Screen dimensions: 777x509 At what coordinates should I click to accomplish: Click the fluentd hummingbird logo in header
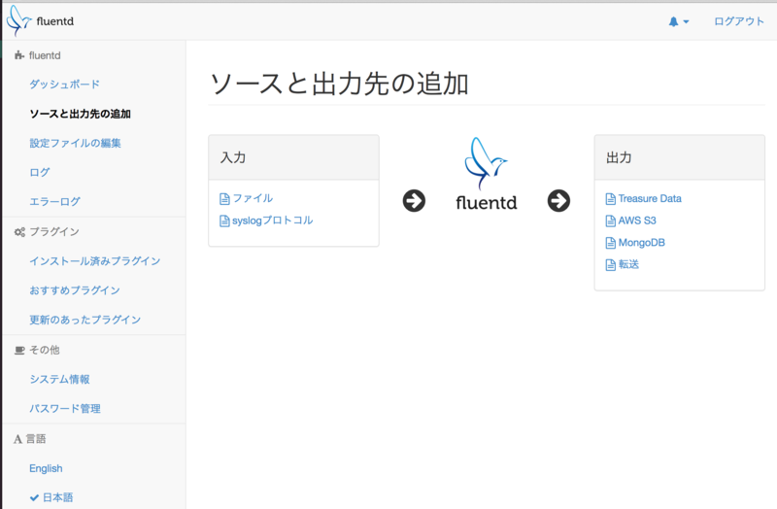pyautogui.click(x=18, y=20)
